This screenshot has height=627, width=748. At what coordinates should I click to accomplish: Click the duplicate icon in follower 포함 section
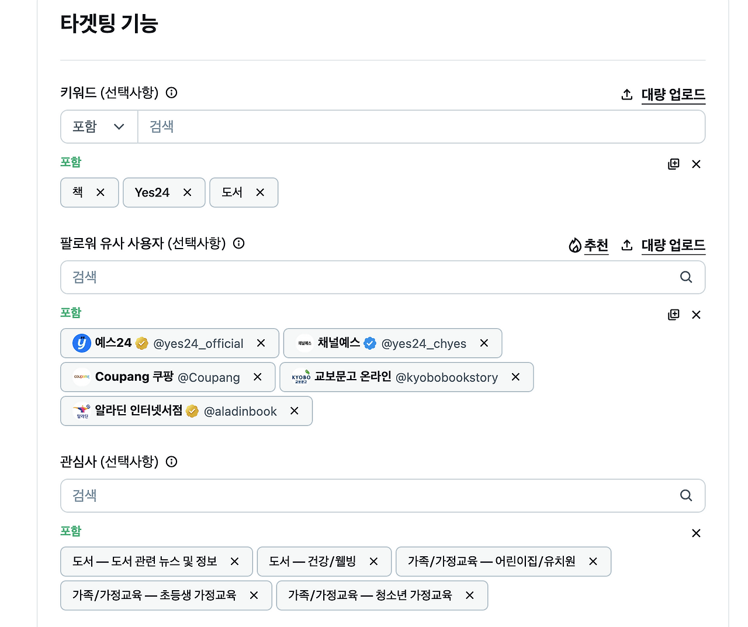coord(673,315)
